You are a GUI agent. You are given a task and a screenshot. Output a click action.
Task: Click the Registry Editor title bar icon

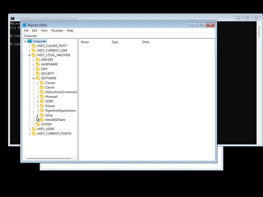tap(24, 25)
